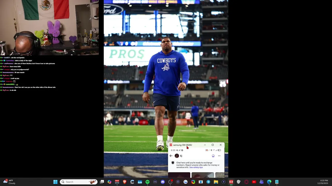Open Discord from the taskbar

163,182
